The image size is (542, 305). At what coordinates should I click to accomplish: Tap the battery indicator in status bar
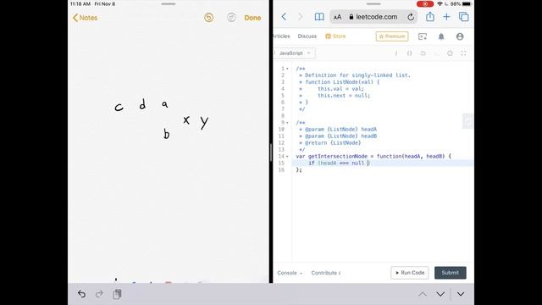pos(467,3)
